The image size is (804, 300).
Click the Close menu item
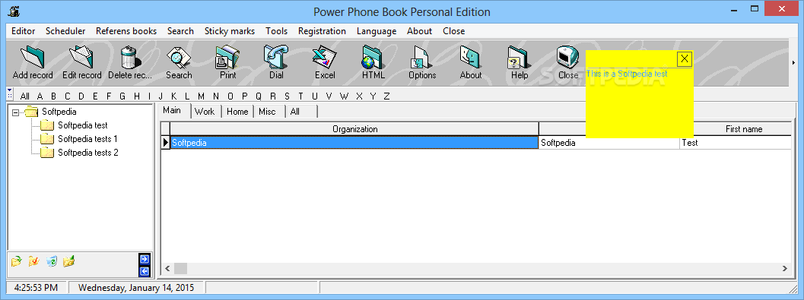pyautogui.click(x=454, y=31)
